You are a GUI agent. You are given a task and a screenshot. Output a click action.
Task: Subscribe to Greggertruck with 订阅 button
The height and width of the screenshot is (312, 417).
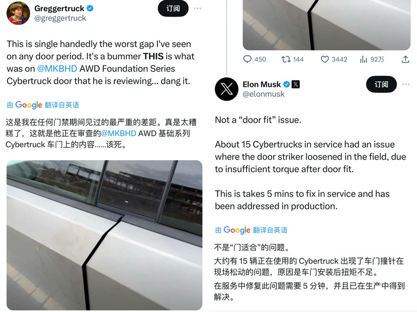coord(173,8)
